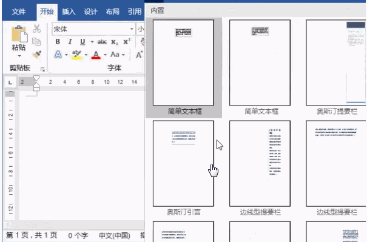Click the 第1页，共1页 page indicator

tap(32, 235)
